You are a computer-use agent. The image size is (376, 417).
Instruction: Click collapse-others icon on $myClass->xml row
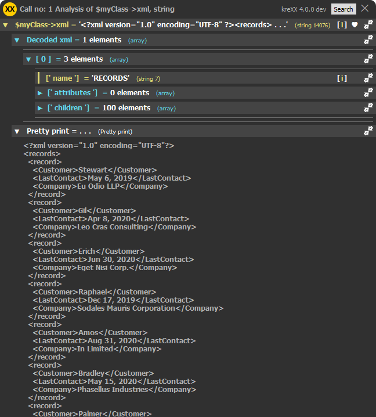(x=368, y=25)
